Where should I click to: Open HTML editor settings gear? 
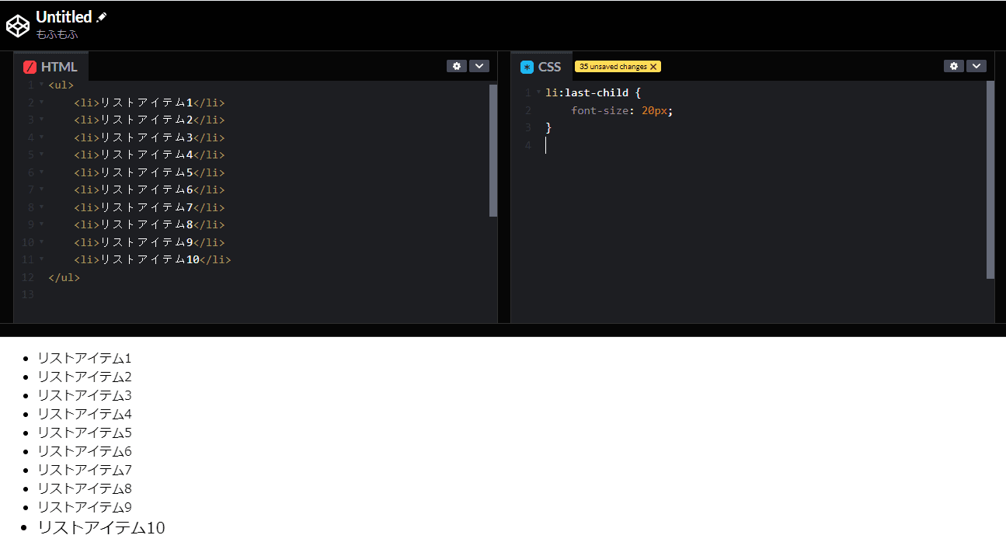coord(457,66)
